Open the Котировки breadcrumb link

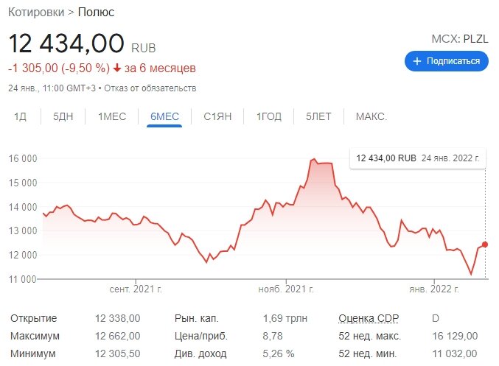[x=36, y=12]
